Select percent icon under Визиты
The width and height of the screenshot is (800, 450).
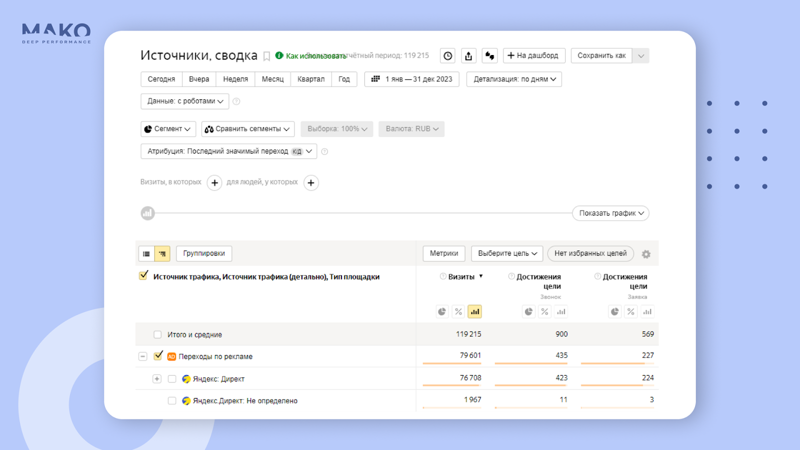458,312
